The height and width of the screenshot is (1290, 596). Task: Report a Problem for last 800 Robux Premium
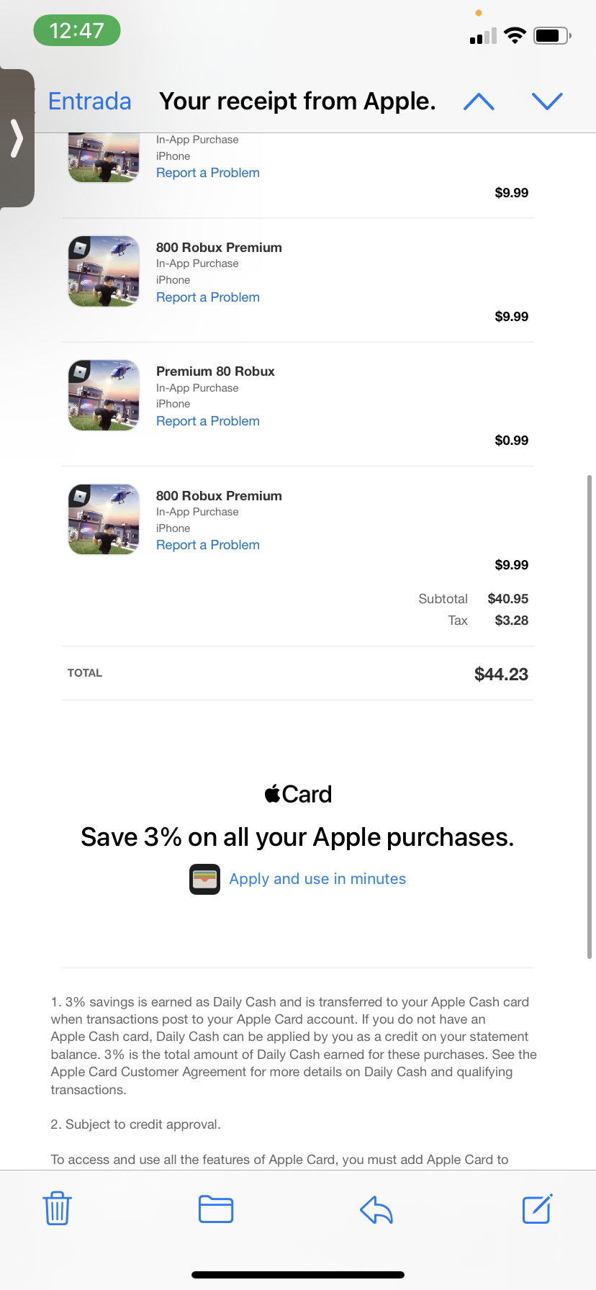tap(208, 545)
